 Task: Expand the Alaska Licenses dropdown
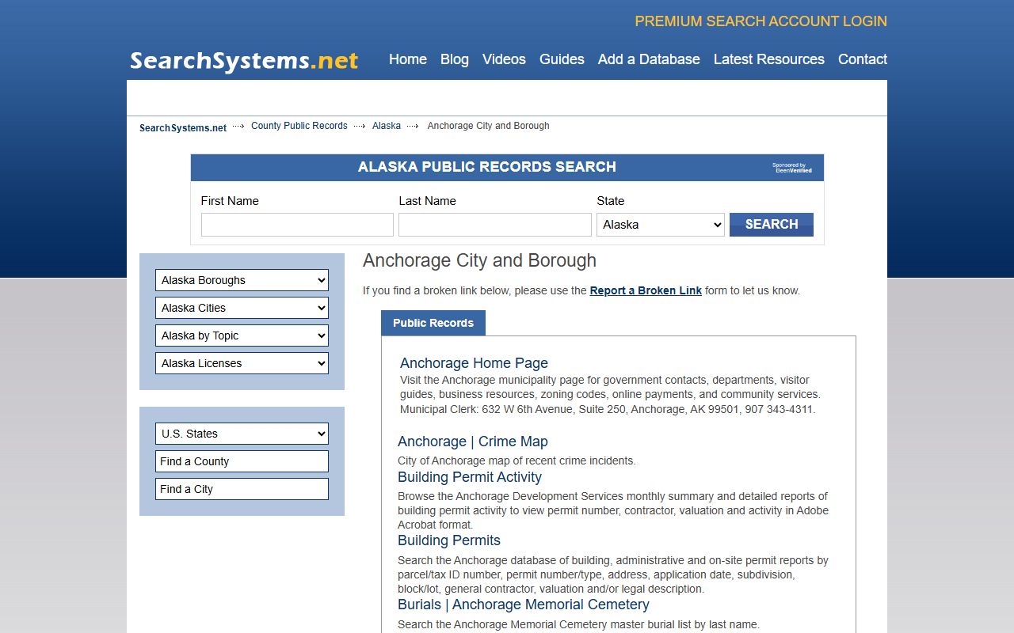click(x=242, y=363)
